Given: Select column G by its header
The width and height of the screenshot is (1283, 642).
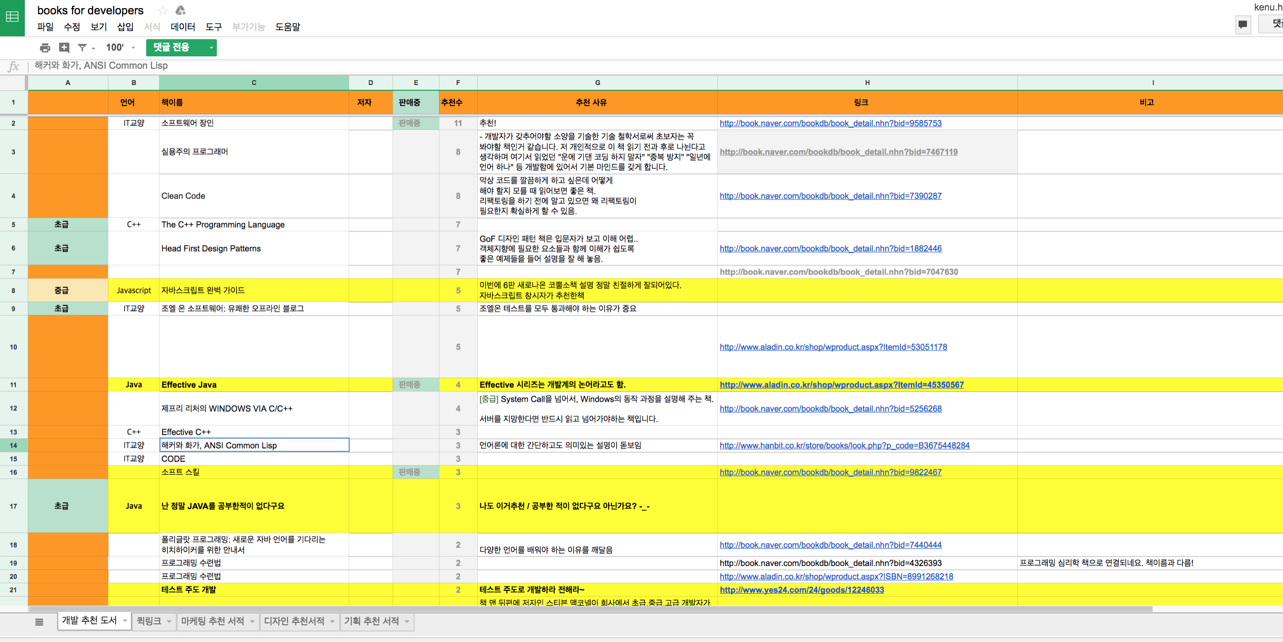Looking at the screenshot, I should (597, 83).
